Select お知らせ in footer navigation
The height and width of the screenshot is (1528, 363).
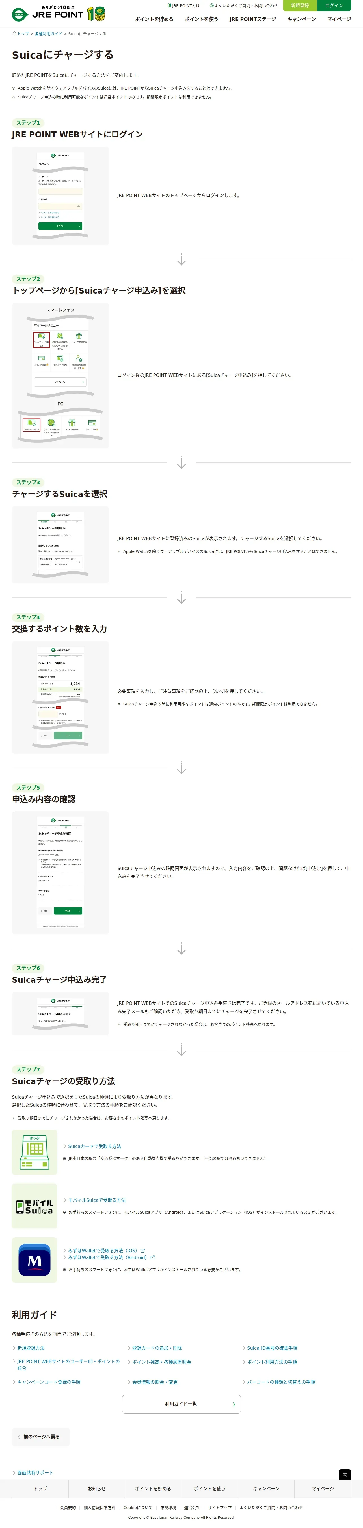[96, 1489]
